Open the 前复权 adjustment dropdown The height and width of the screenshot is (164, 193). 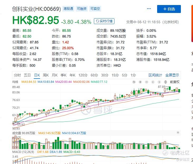click(x=175, y=82)
